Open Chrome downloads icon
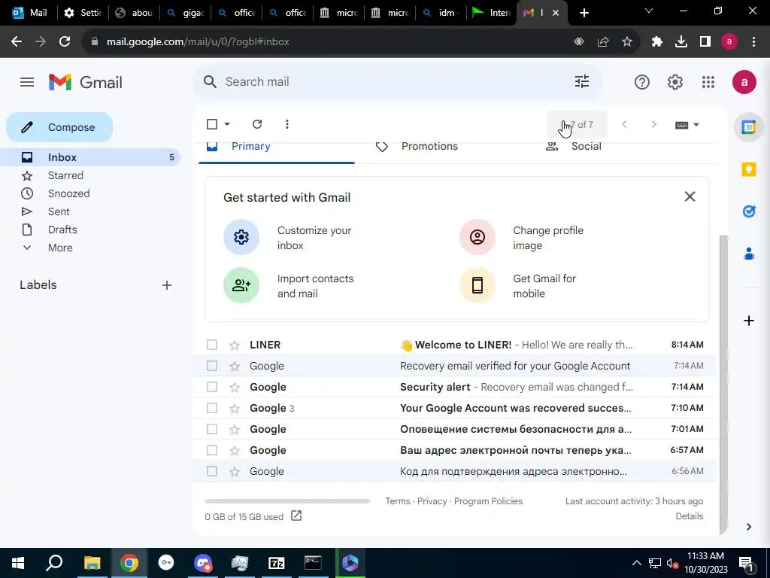The height and width of the screenshot is (578, 770). [681, 42]
